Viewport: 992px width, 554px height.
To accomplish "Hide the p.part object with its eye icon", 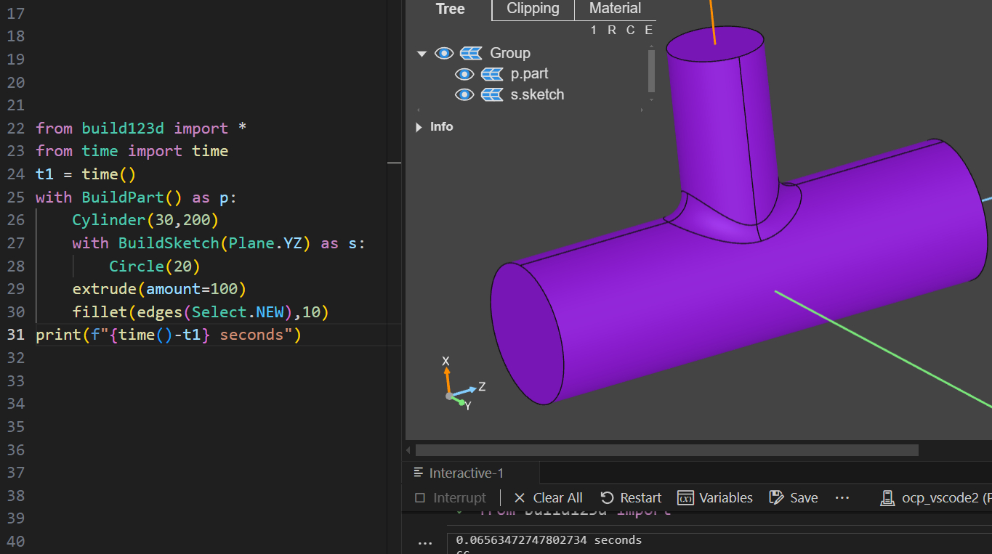I will coord(464,74).
